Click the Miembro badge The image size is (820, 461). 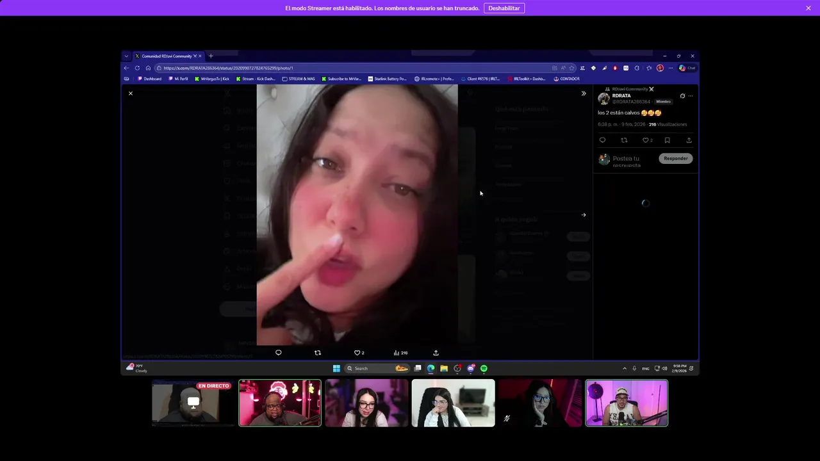[x=663, y=102]
